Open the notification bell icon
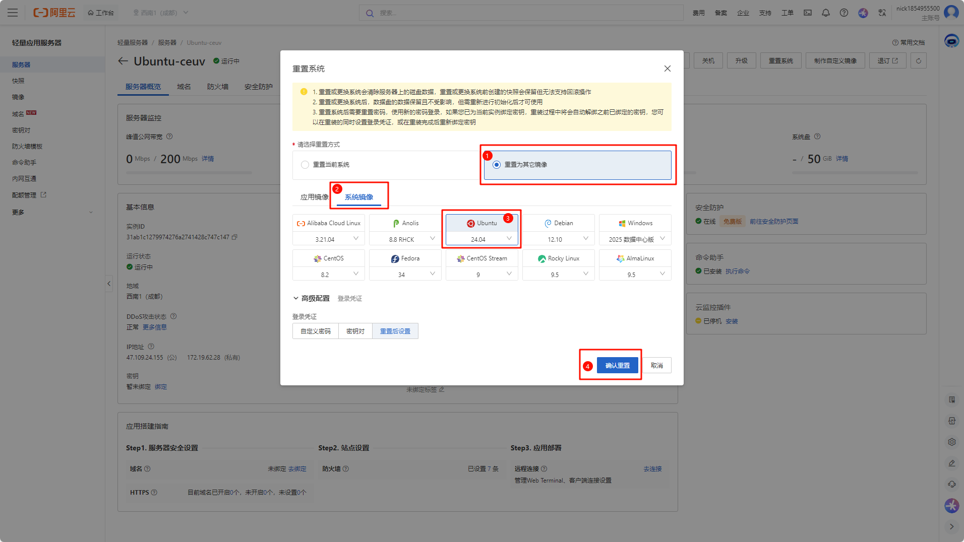The width and height of the screenshot is (964, 542). (825, 13)
